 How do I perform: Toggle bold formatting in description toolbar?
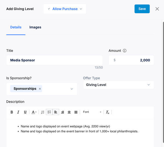[12, 112]
